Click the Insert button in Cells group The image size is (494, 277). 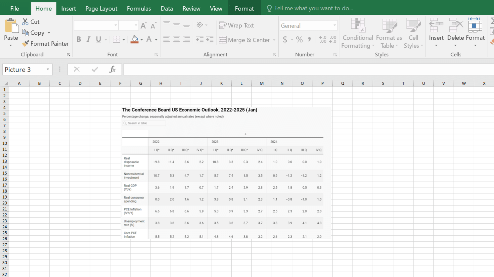436,32
